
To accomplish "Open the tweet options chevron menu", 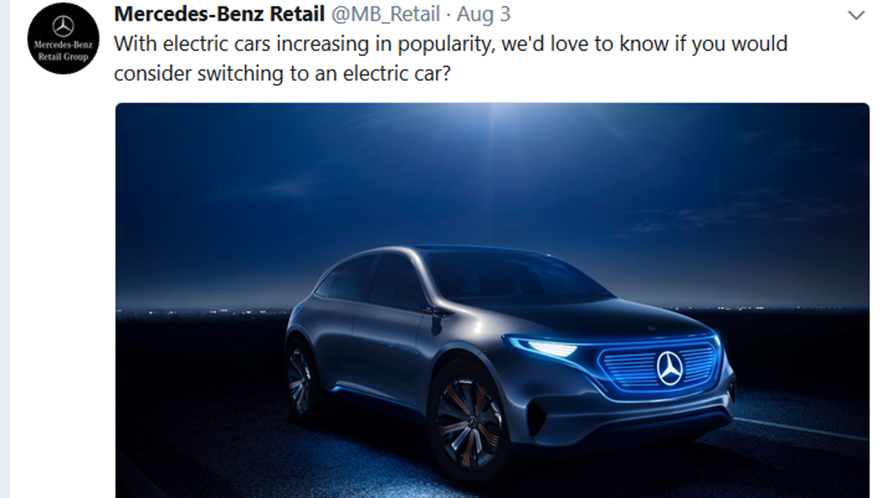I will click(856, 15).
